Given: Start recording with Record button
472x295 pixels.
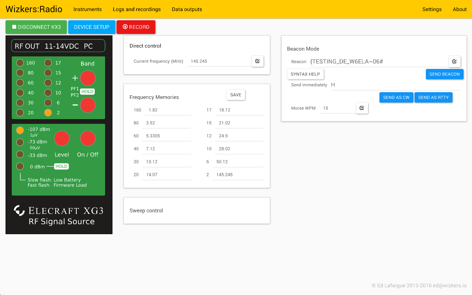Looking at the screenshot, I should pyautogui.click(x=136, y=27).
